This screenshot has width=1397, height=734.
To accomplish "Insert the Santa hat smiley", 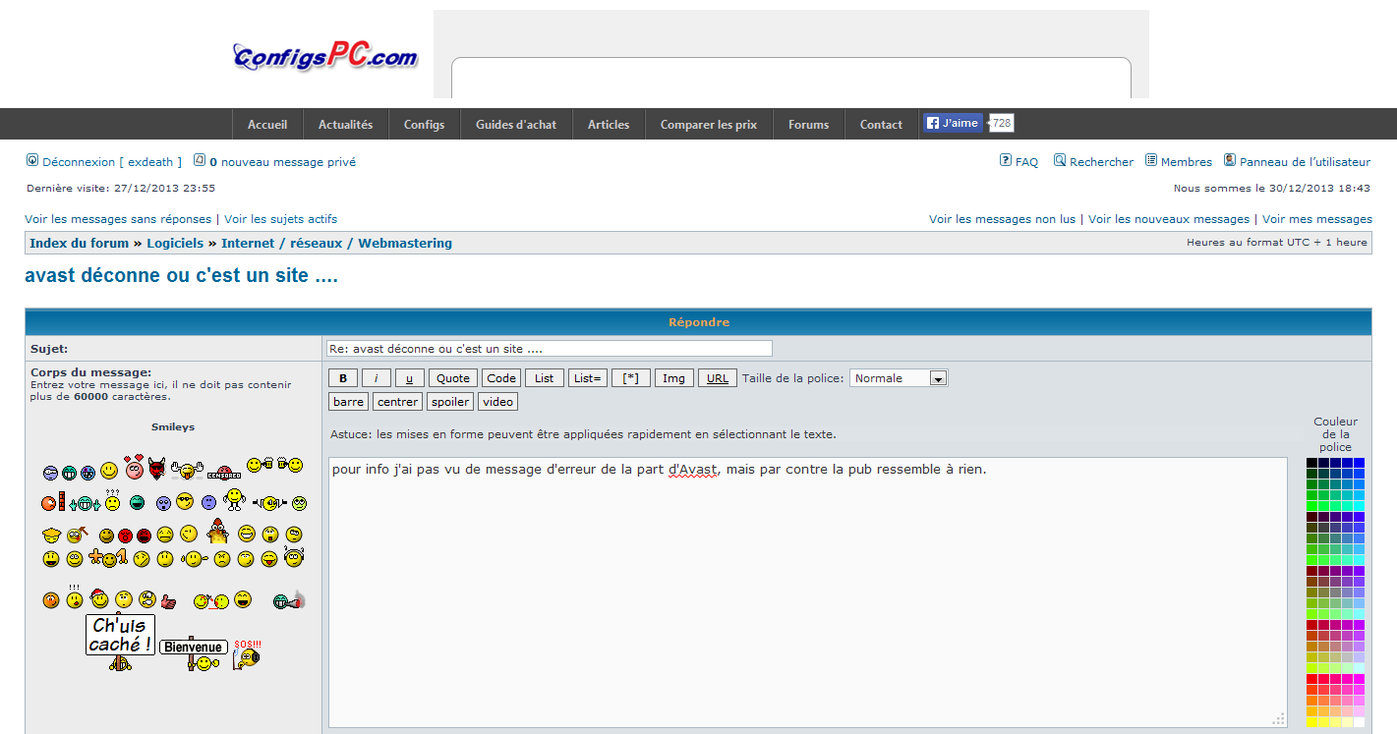I will [98, 597].
